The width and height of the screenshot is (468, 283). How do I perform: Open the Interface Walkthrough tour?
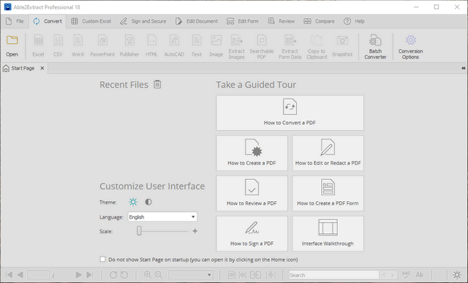coord(328,234)
